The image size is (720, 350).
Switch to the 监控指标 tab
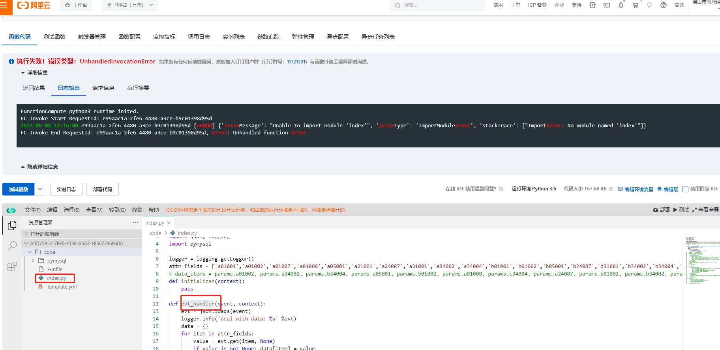(164, 37)
